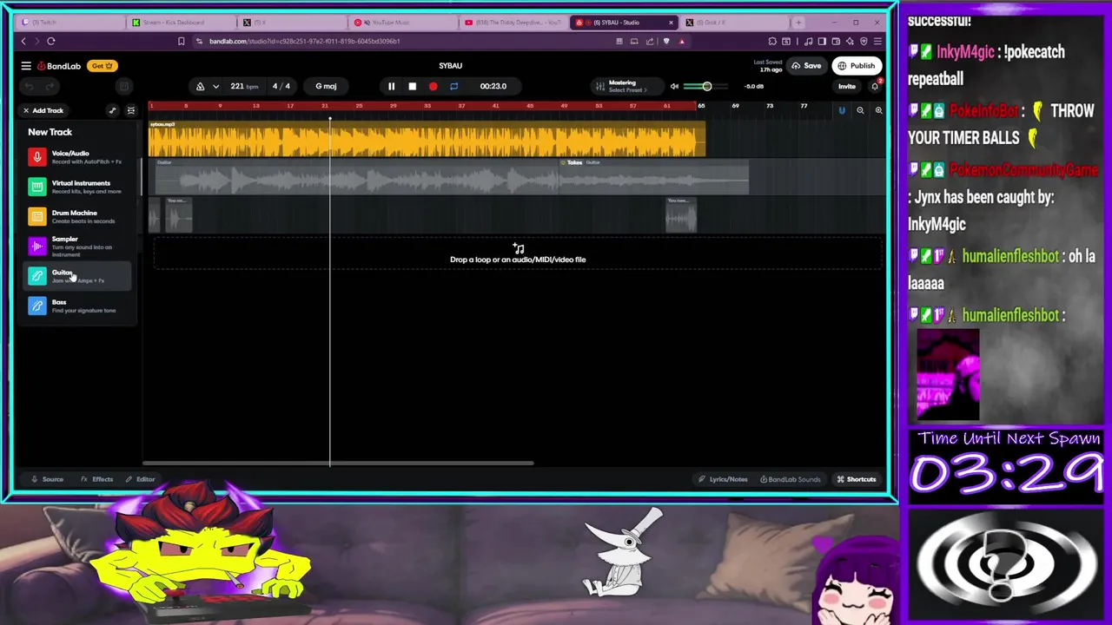The width and height of the screenshot is (1112, 625).
Task: Bookmark this page in the address bar
Action: point(181,41)
